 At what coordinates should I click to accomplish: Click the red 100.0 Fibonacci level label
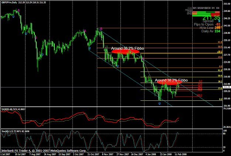click(200, 95)
